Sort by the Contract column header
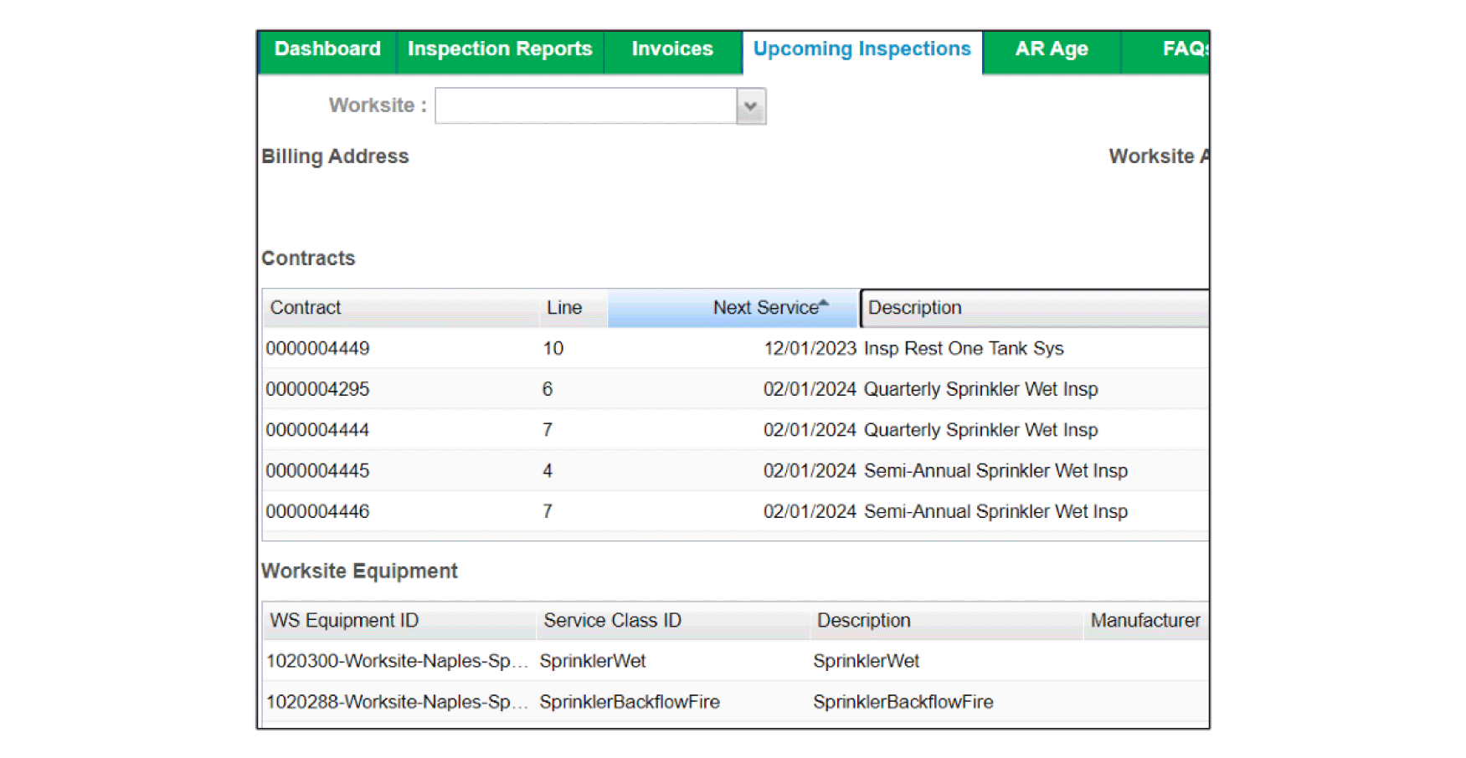This screenshot has width=1466, height=758. 306,308
